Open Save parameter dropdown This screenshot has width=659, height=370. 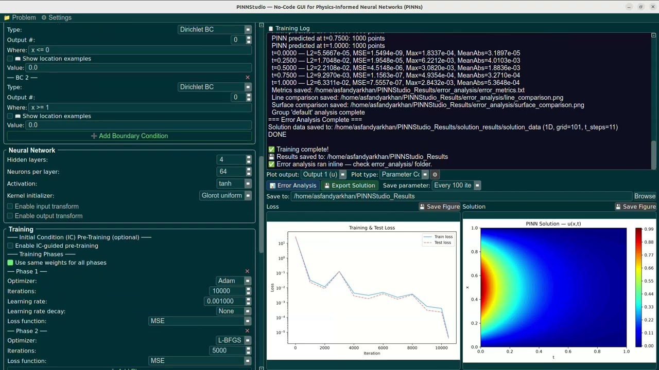coord(456,186)
